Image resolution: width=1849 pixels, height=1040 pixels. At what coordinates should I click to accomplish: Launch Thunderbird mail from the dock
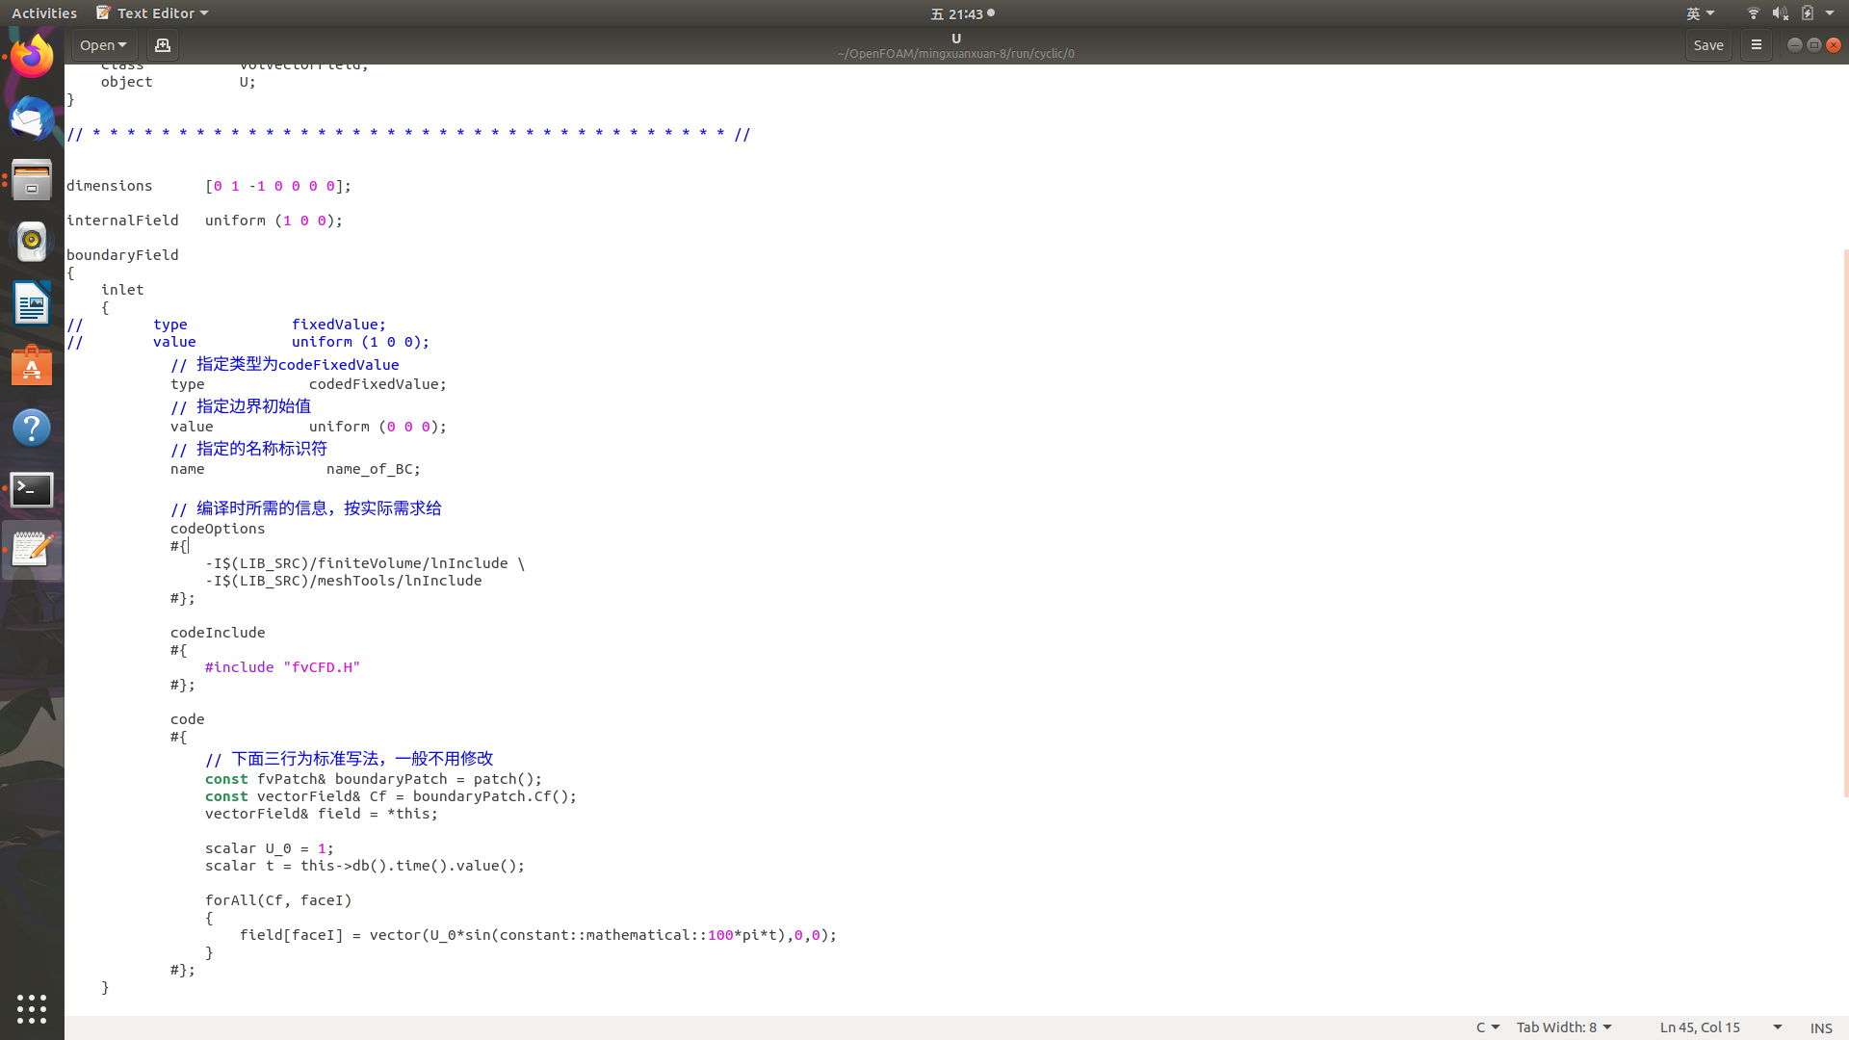tap(32, 118)
